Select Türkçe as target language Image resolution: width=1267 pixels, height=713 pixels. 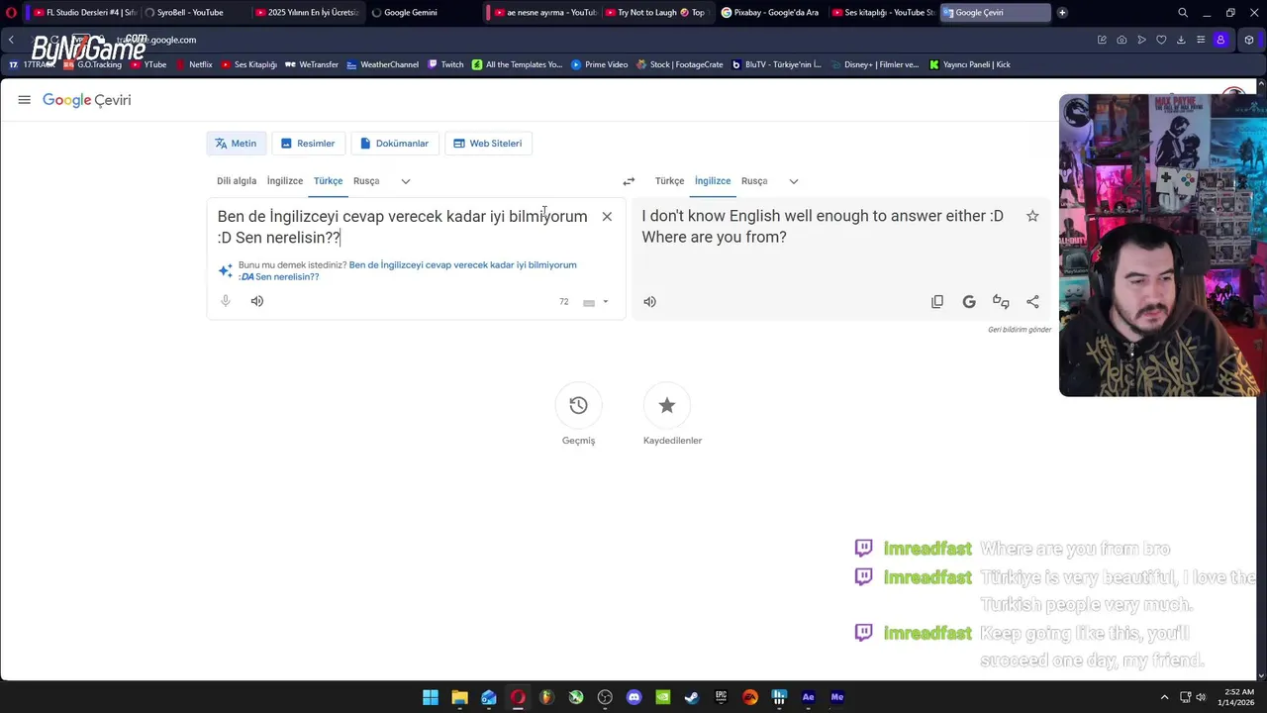pos(669,181)
